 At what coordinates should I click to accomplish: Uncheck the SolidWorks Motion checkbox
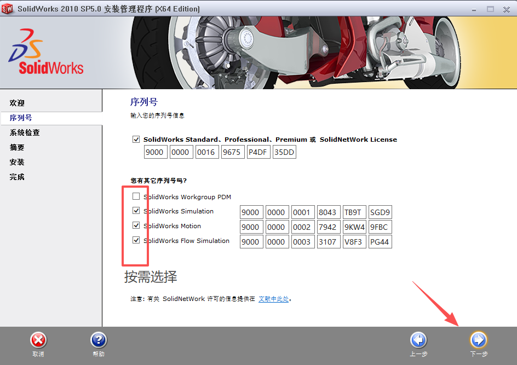tap(135, 226)
